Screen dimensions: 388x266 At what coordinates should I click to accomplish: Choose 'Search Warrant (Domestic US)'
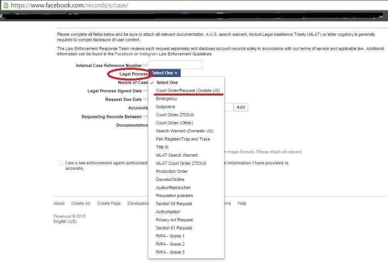click(x=186, y=131)
